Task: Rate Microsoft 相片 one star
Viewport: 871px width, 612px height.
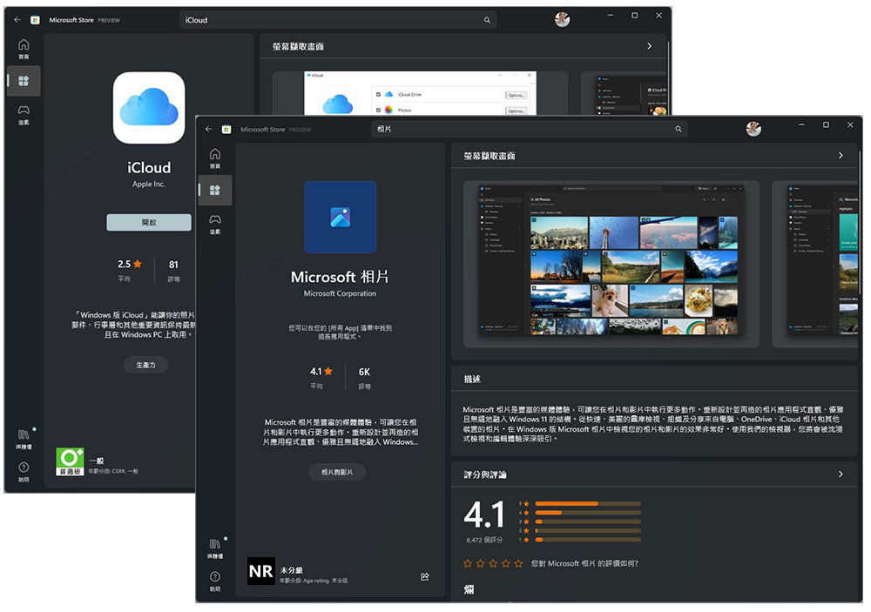Action: [x=468, y=563]
